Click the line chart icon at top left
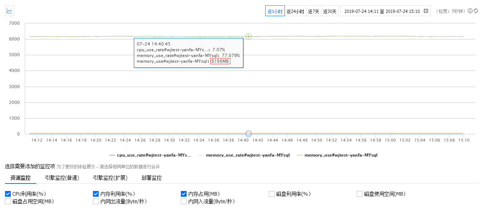 pos(9,11)
